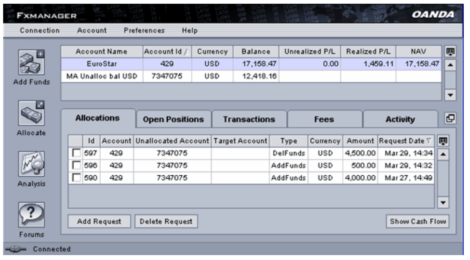This screenshot has width=470, height=260.
Task: Sort accounts by Realized P/L header
Action: (369, 52)
